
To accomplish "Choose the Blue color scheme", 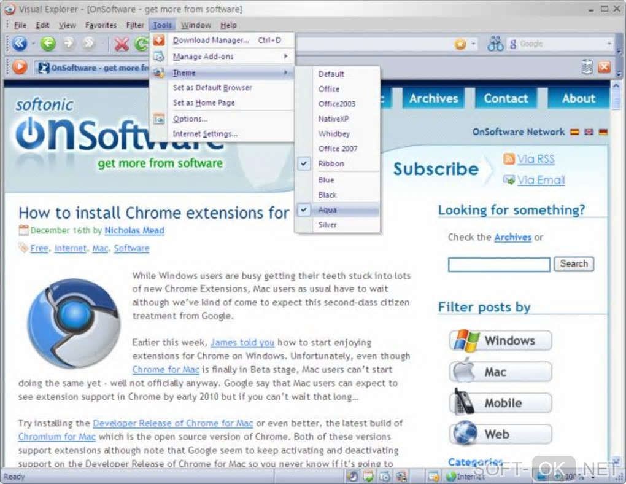I will [x=338, y=180].
